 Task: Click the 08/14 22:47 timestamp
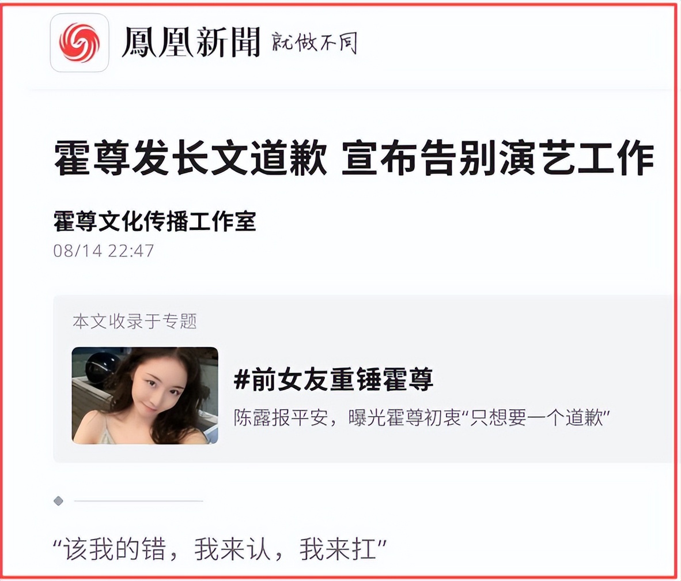point(103,251)
